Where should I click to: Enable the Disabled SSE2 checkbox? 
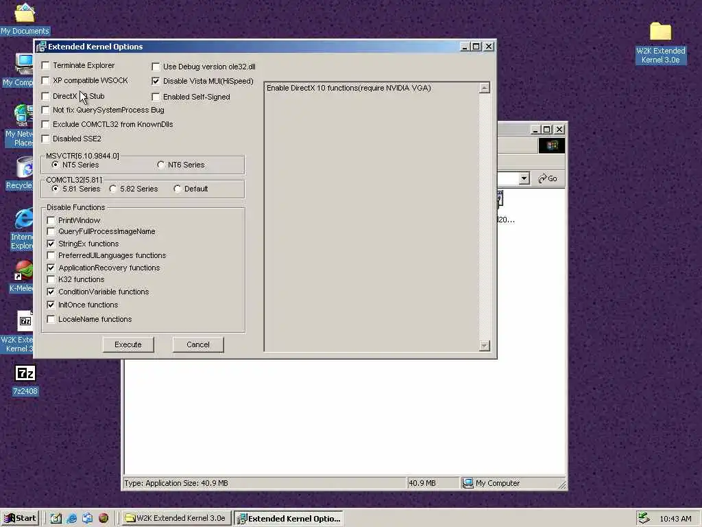coord(46,139)
